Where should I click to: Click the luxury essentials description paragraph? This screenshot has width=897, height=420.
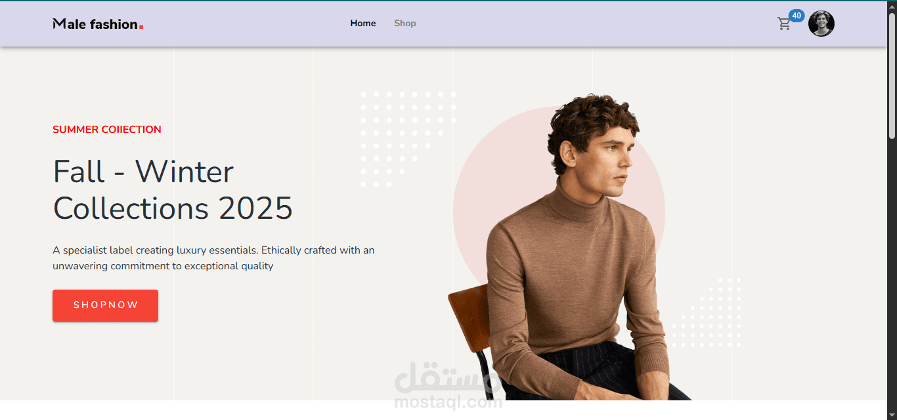tap(213, 258)
